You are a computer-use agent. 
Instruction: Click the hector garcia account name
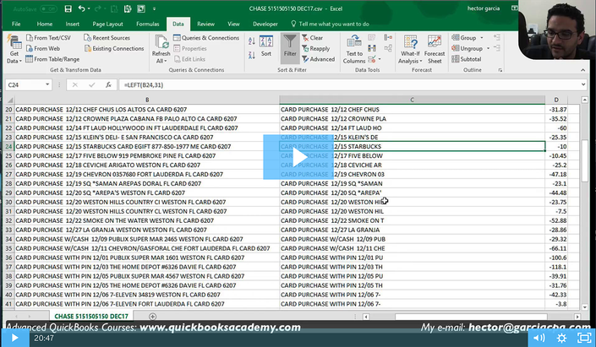tap(484, 8)
